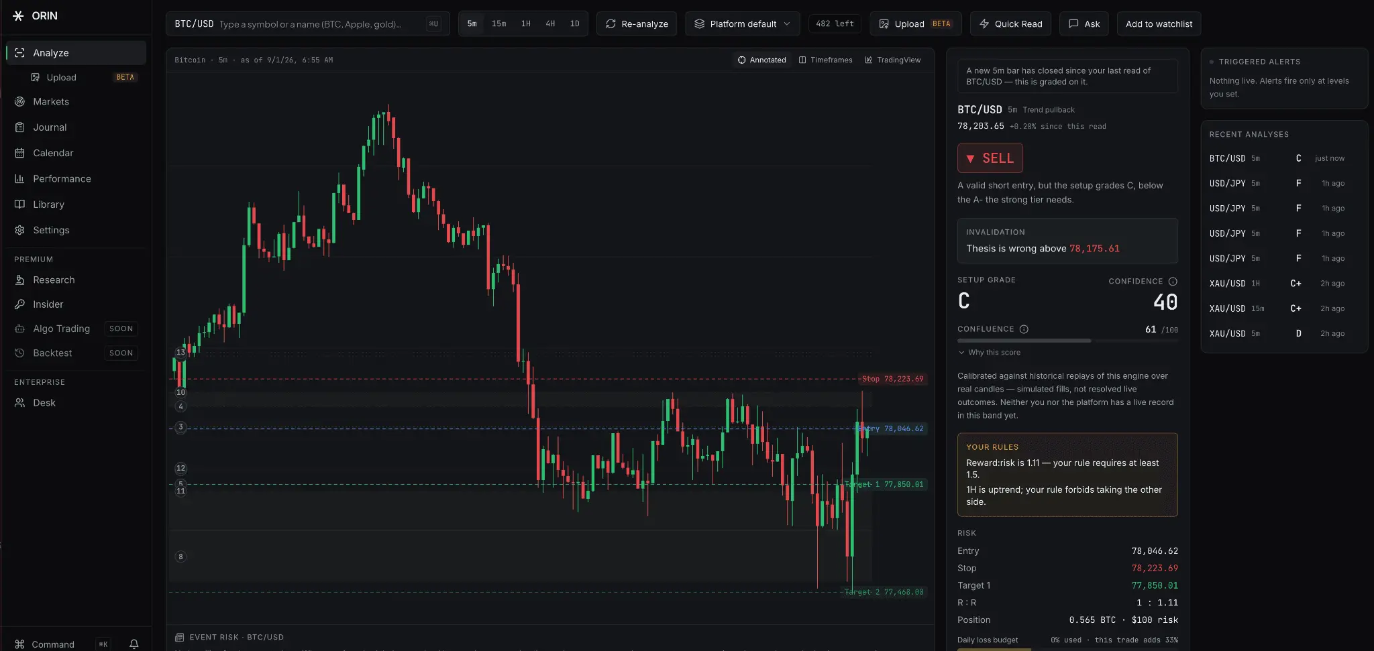Open the Library section
This screenshot has width=1374, height=651.
point(76,204)
